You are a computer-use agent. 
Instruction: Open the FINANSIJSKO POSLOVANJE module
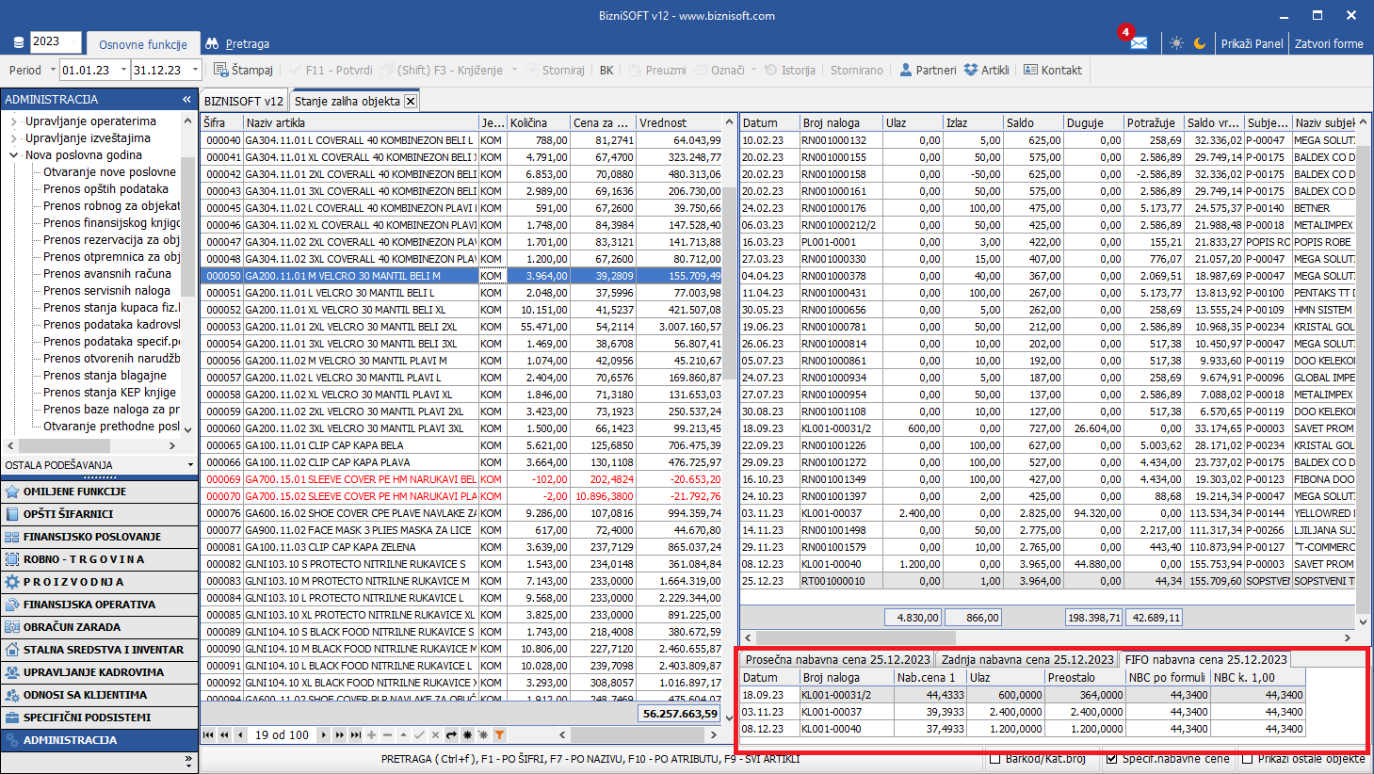[91, 537]
